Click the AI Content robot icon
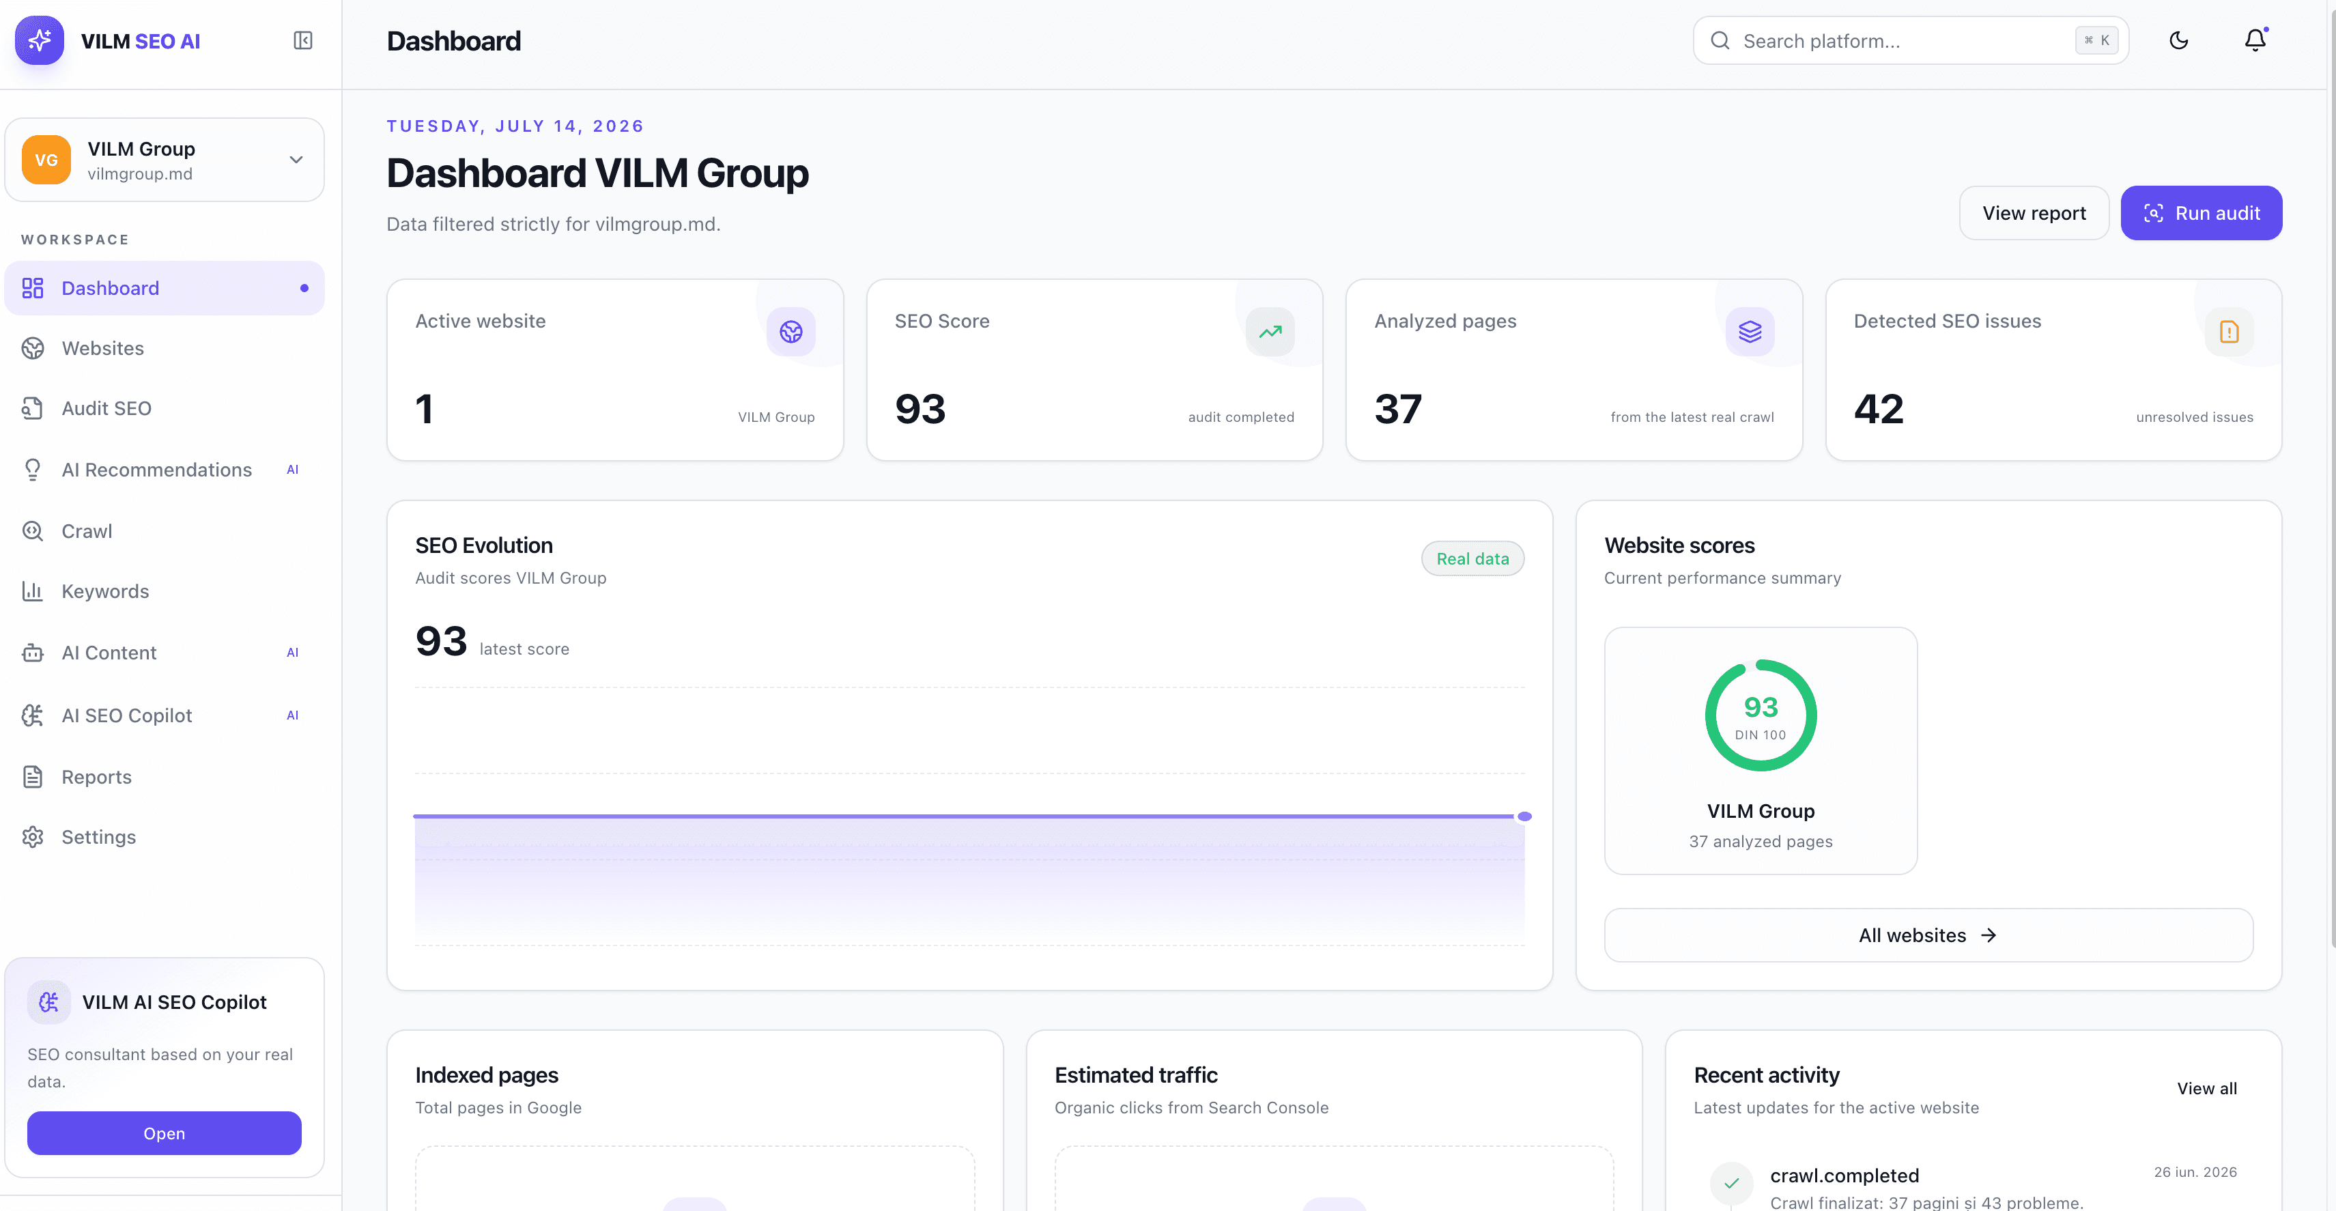Viewport: 2336px width, 1211px height. pyautogui.click(x=33, y=652)
